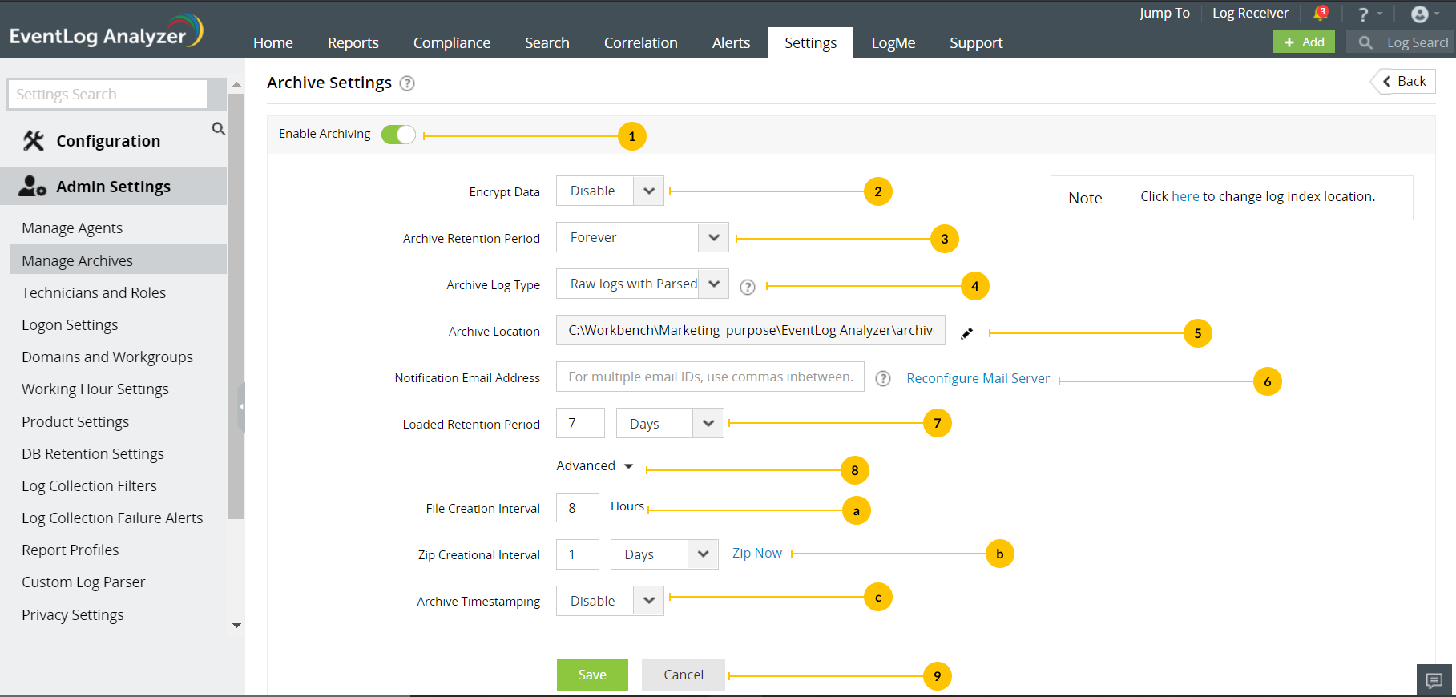Open the Jump To menu

[1164, 13]
